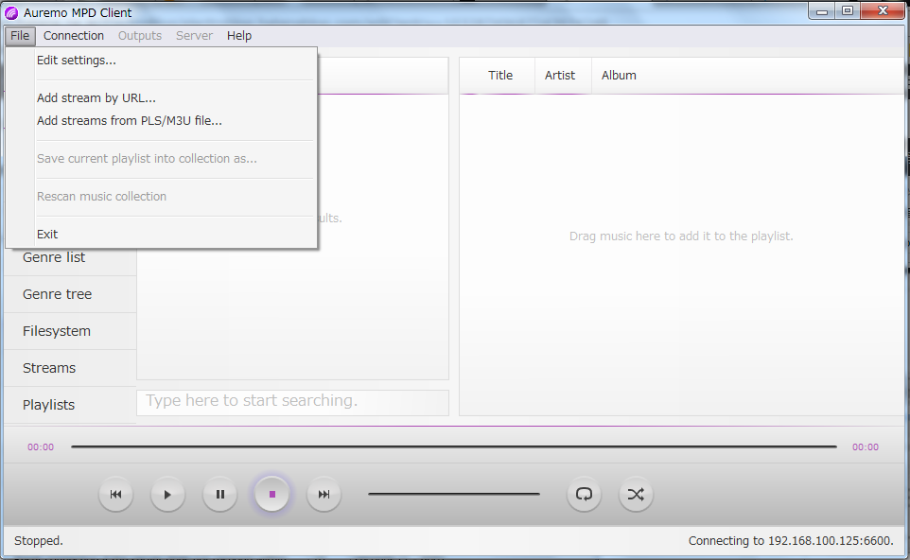The height and width of the screenshot is (560, 910).
Task: Toggle repeat mode button
Action: click(584, 495)
